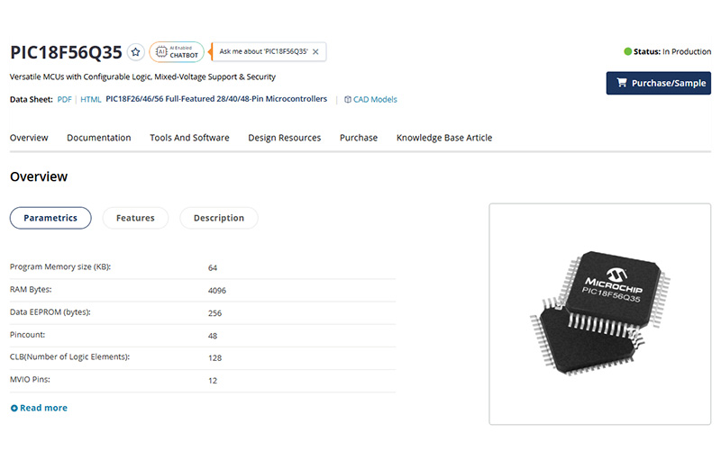Click the green status indicator dot
This screenshot has width=721, height=469.
(627, 51)
